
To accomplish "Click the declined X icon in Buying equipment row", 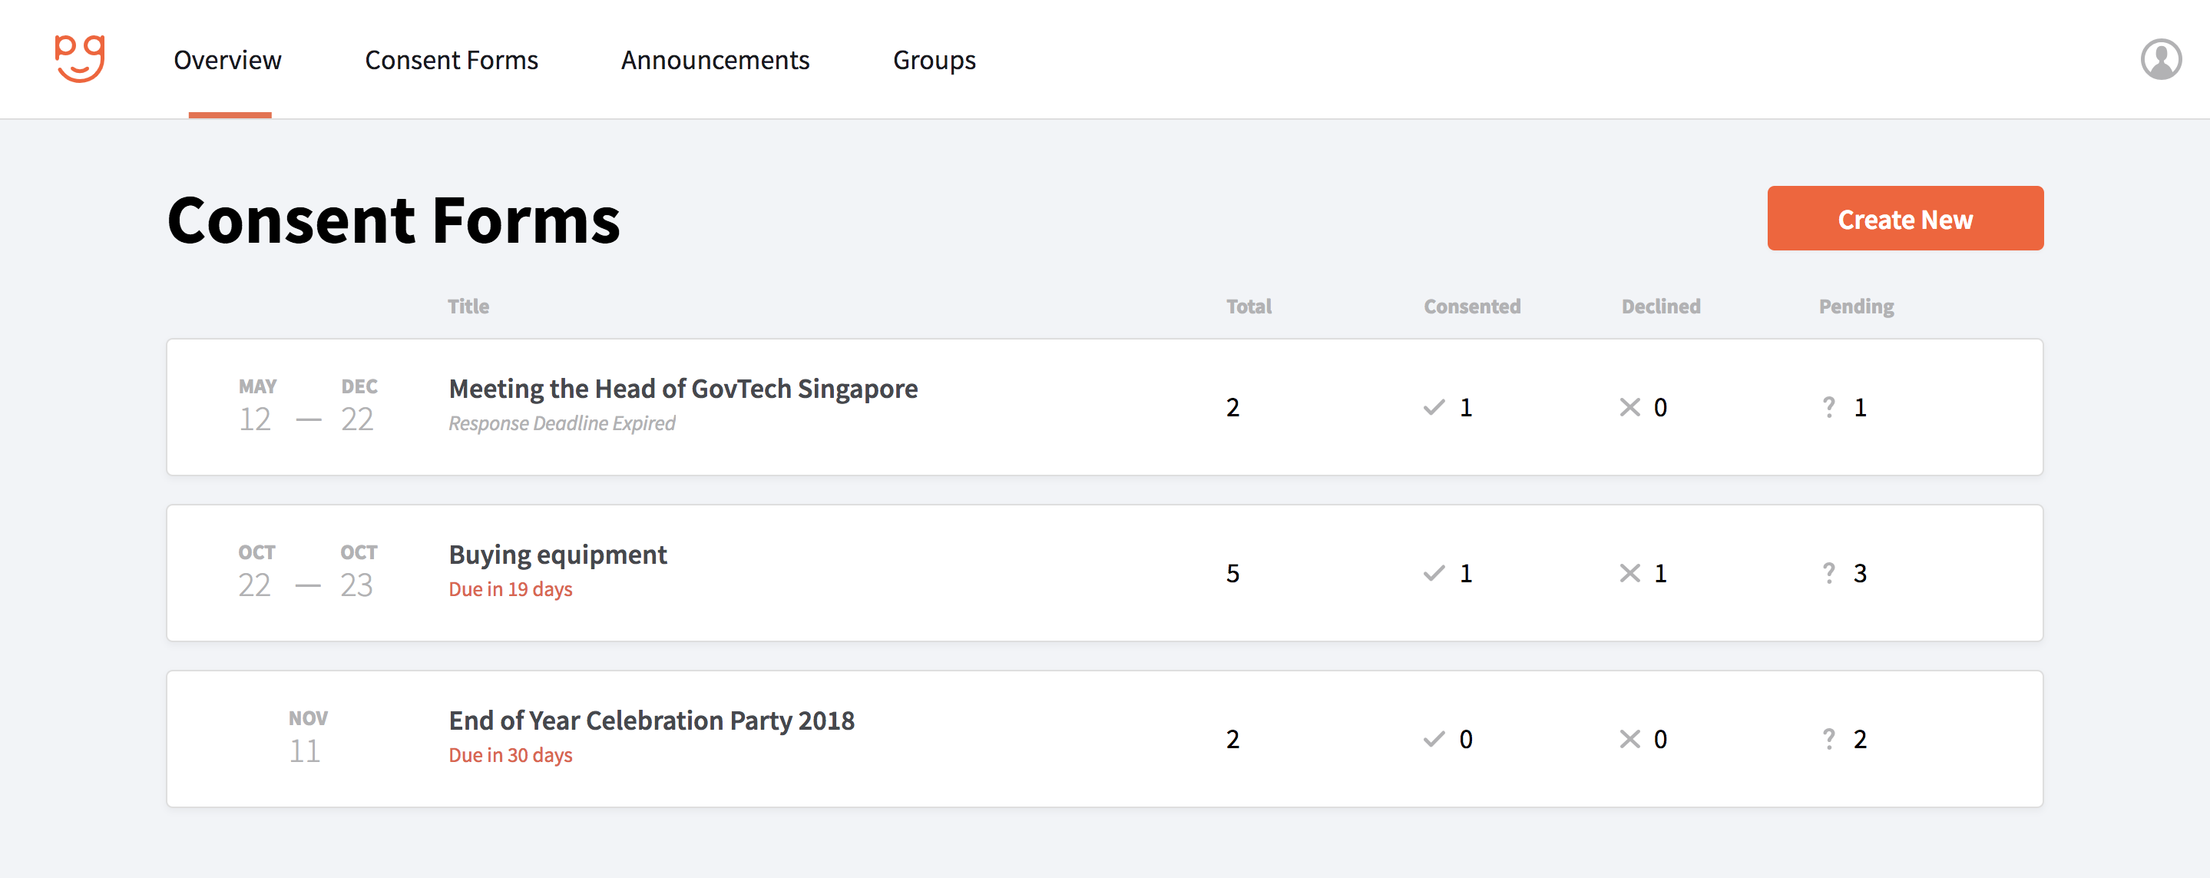I will [1629, 573].
